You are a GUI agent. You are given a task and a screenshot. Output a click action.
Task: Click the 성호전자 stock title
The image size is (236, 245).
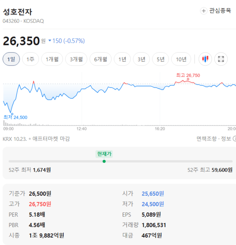coord(18,12)
